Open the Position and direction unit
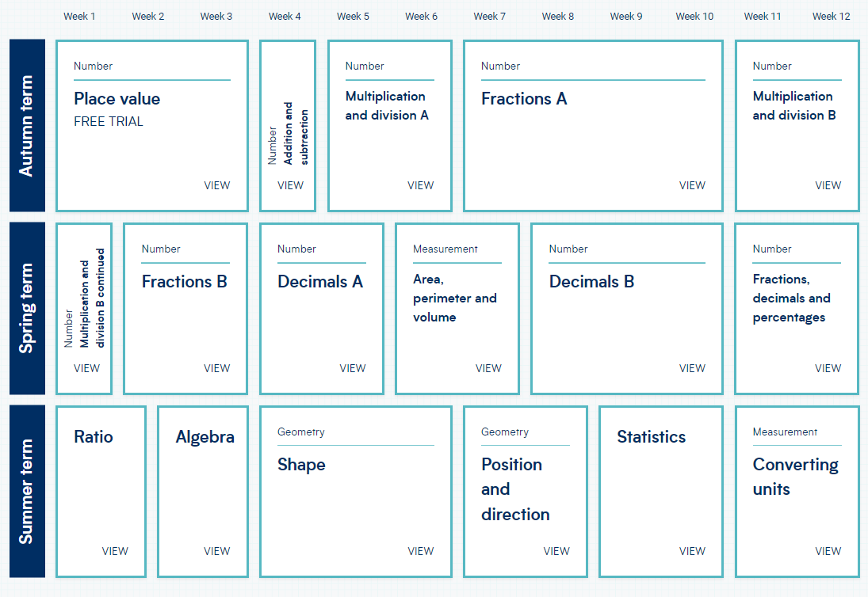 526,492
